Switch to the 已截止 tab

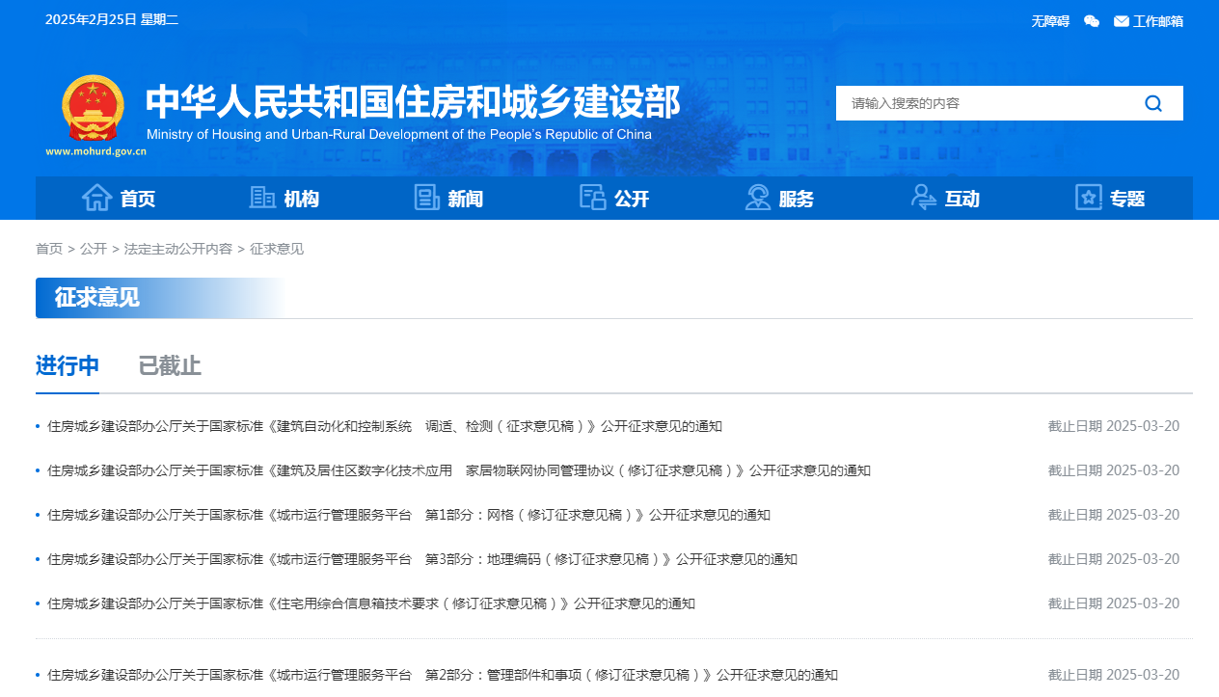coord(170,366)
